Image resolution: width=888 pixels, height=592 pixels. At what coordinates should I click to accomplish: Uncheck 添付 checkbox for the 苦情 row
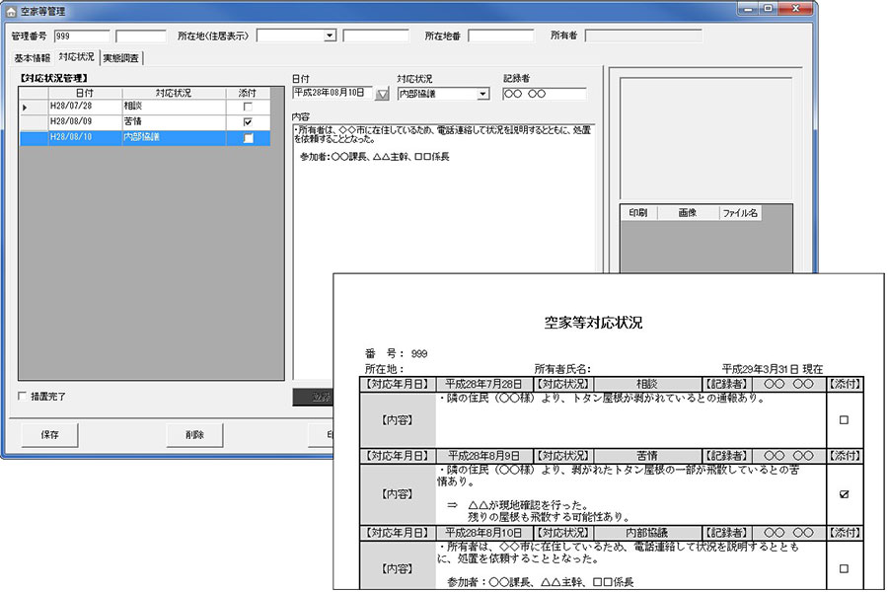click(x=248, y=121)
